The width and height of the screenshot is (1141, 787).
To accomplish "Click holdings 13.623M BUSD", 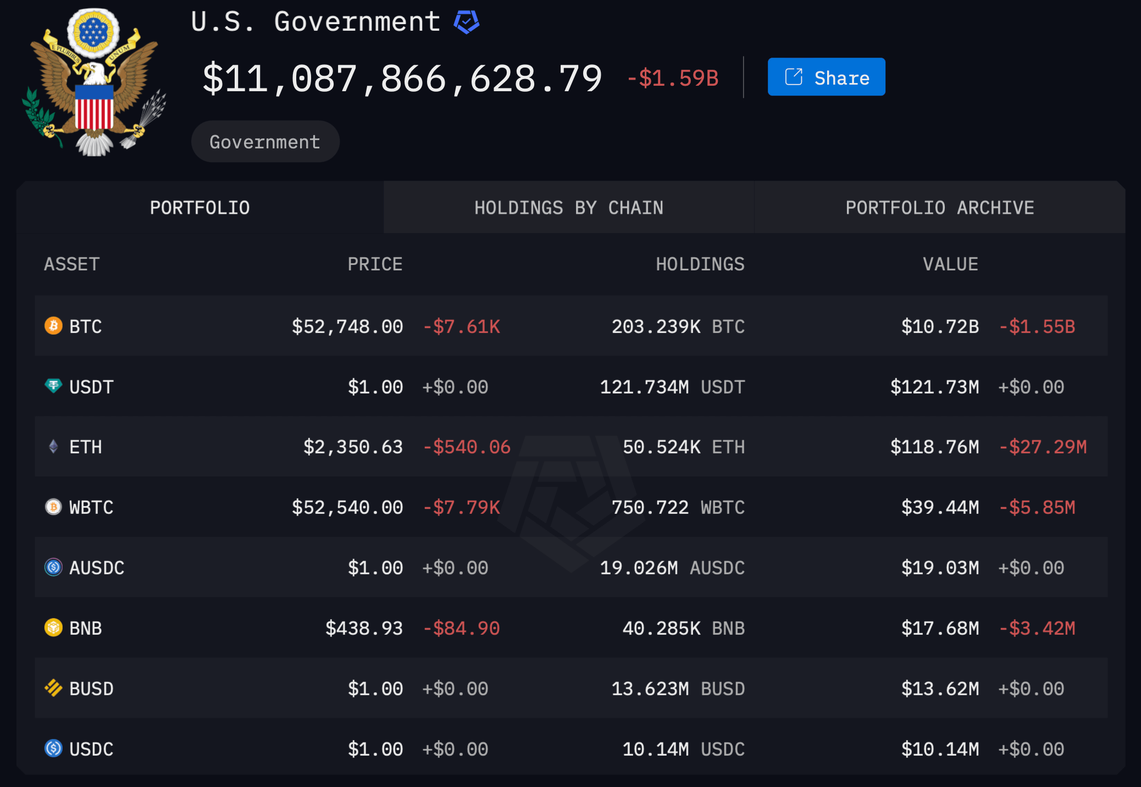I will (678, 689).
